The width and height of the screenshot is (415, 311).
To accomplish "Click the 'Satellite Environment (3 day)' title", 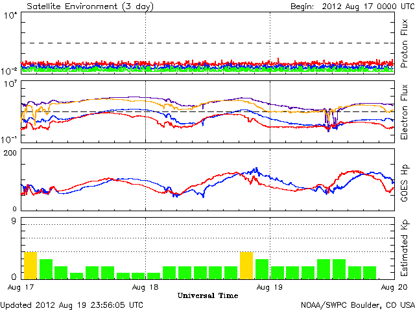I will click(x=90, y=6).
